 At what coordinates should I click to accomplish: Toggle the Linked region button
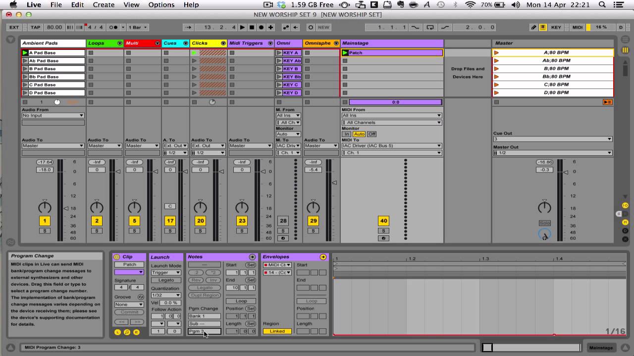click(x=277, y=331)
